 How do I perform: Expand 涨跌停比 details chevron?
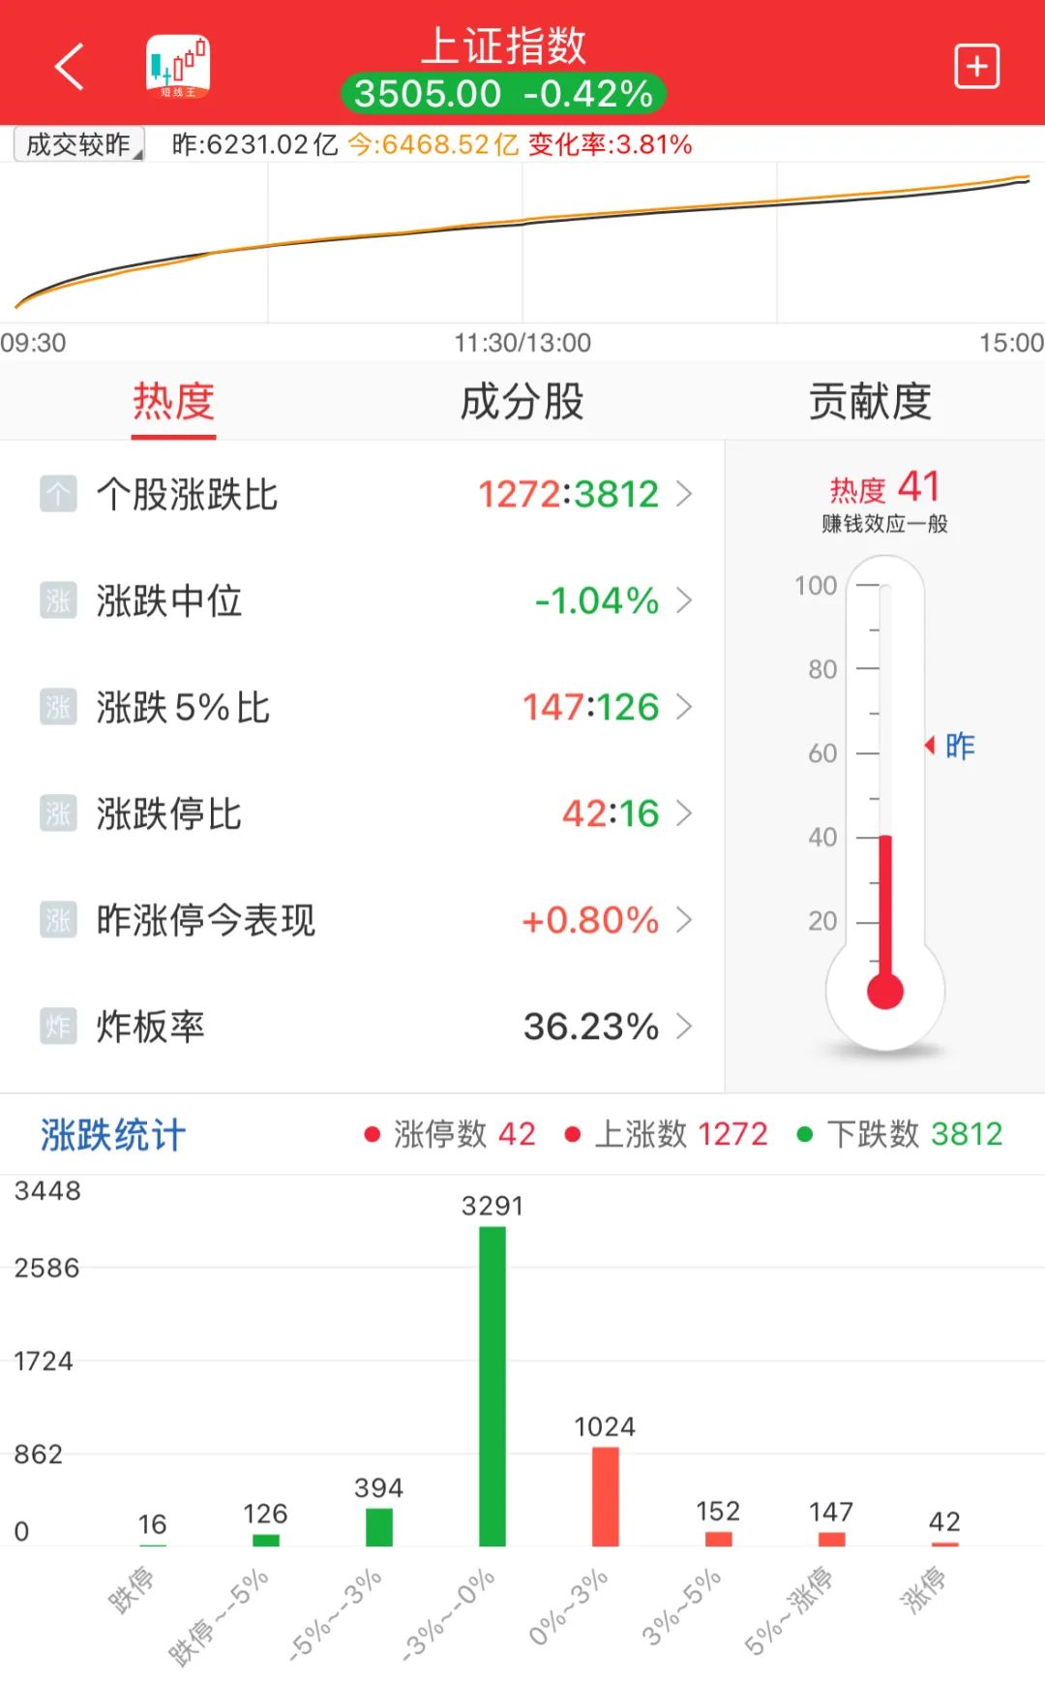684,813
